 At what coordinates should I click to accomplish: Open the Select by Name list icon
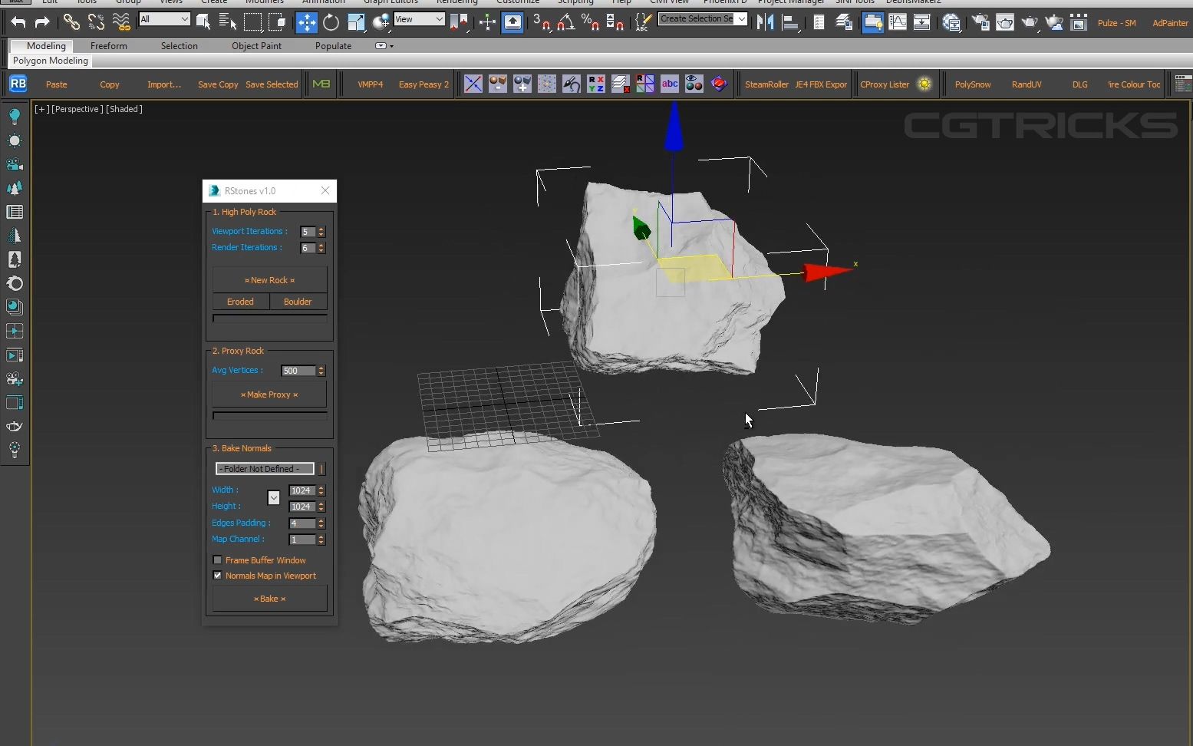tap(228, 22)
